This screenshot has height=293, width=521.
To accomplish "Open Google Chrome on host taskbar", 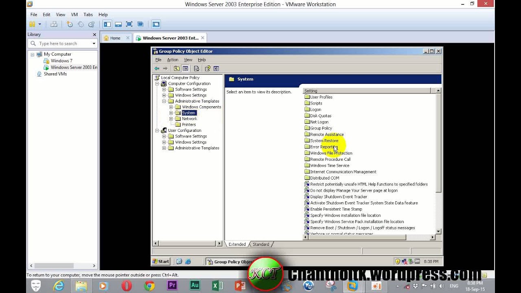I will click(x=149, y=286).
